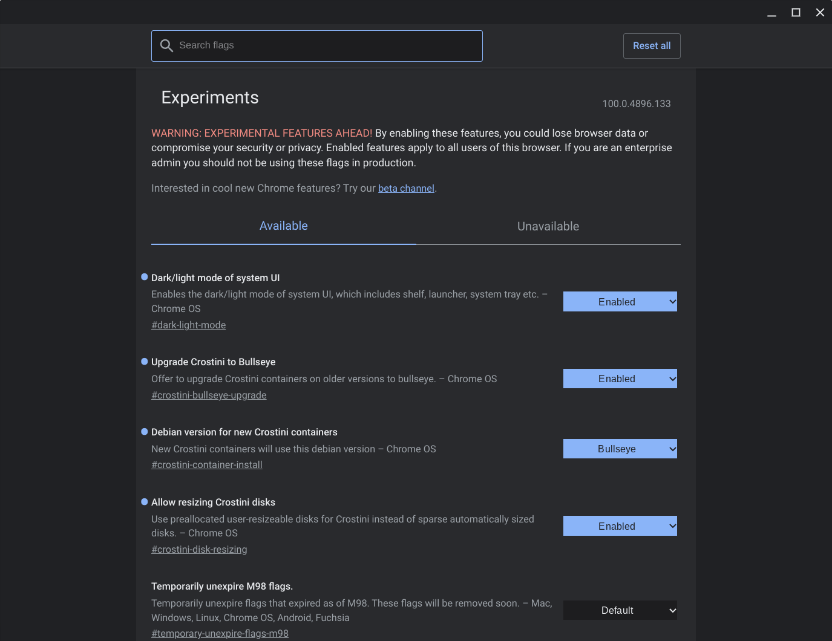The height and width of the screenshot is (641, 832).
Task: Click the version number 100.0.4896.133
Action: [x=637, y=103]
